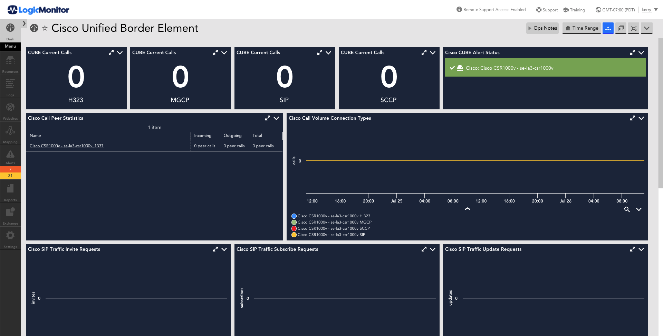Open Ops Notes
The width and height of the screenshot is (663, 336).
(x=542, y=28)
